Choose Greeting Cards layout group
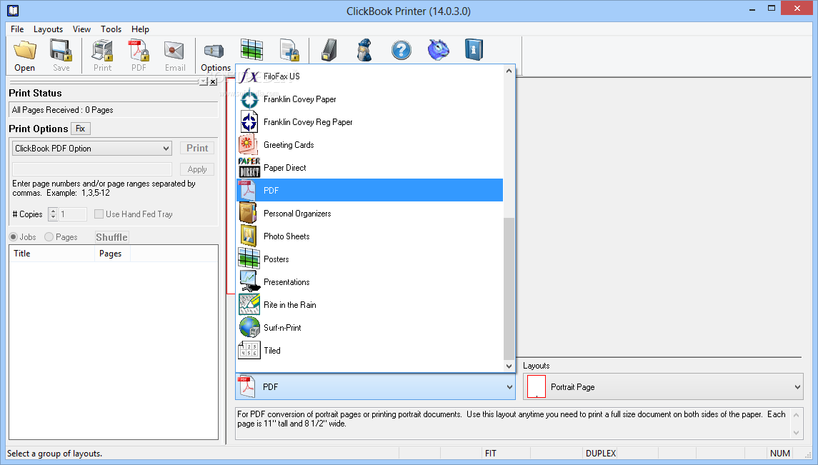This screenshot has width=818, height=465. click(x=369, y=145)
